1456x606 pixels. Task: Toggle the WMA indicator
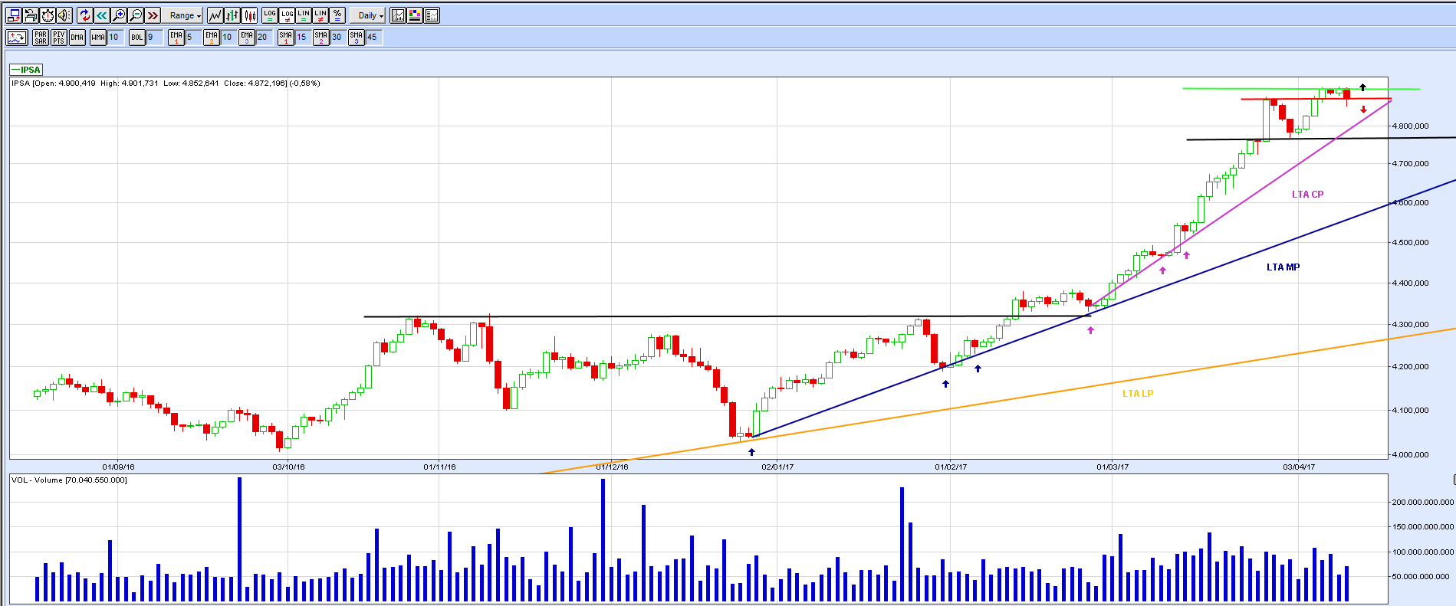[98, 38]
